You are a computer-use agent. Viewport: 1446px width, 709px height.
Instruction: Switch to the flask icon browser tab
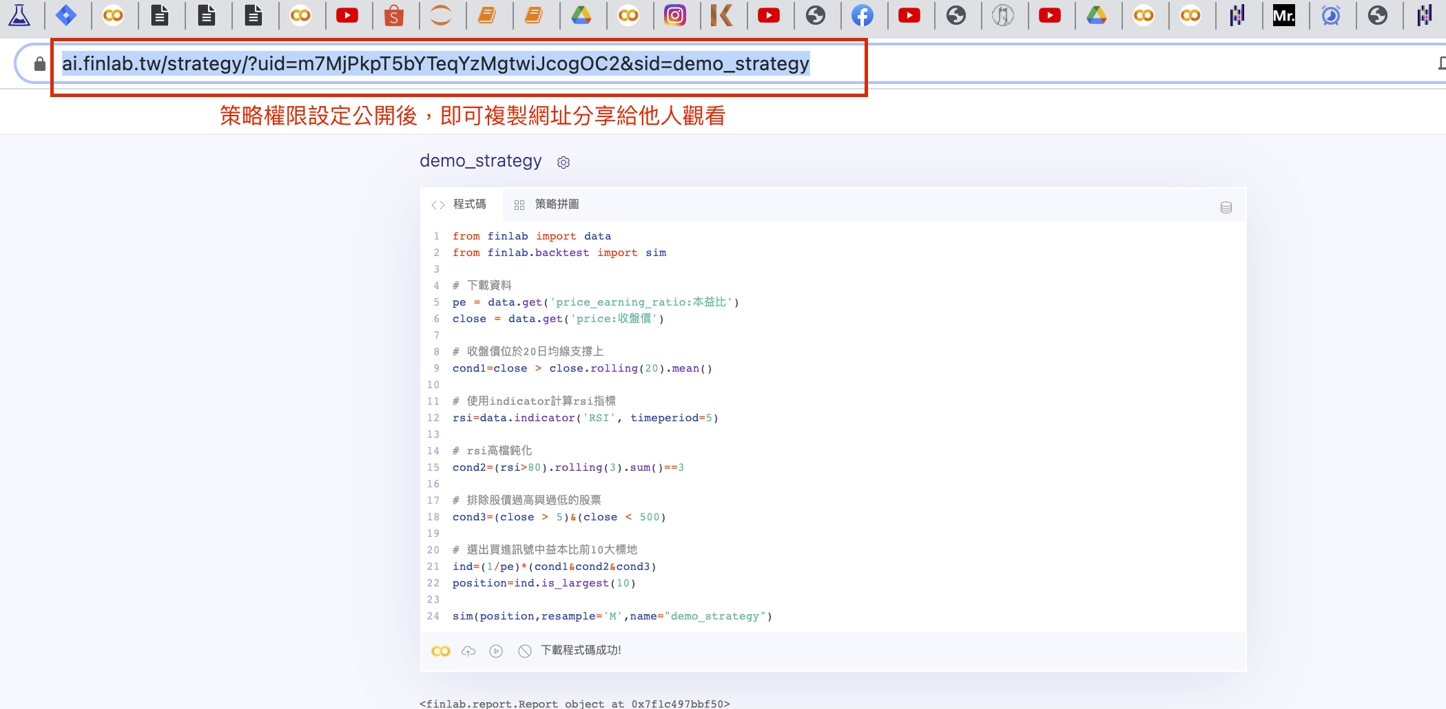click(19, 15)
